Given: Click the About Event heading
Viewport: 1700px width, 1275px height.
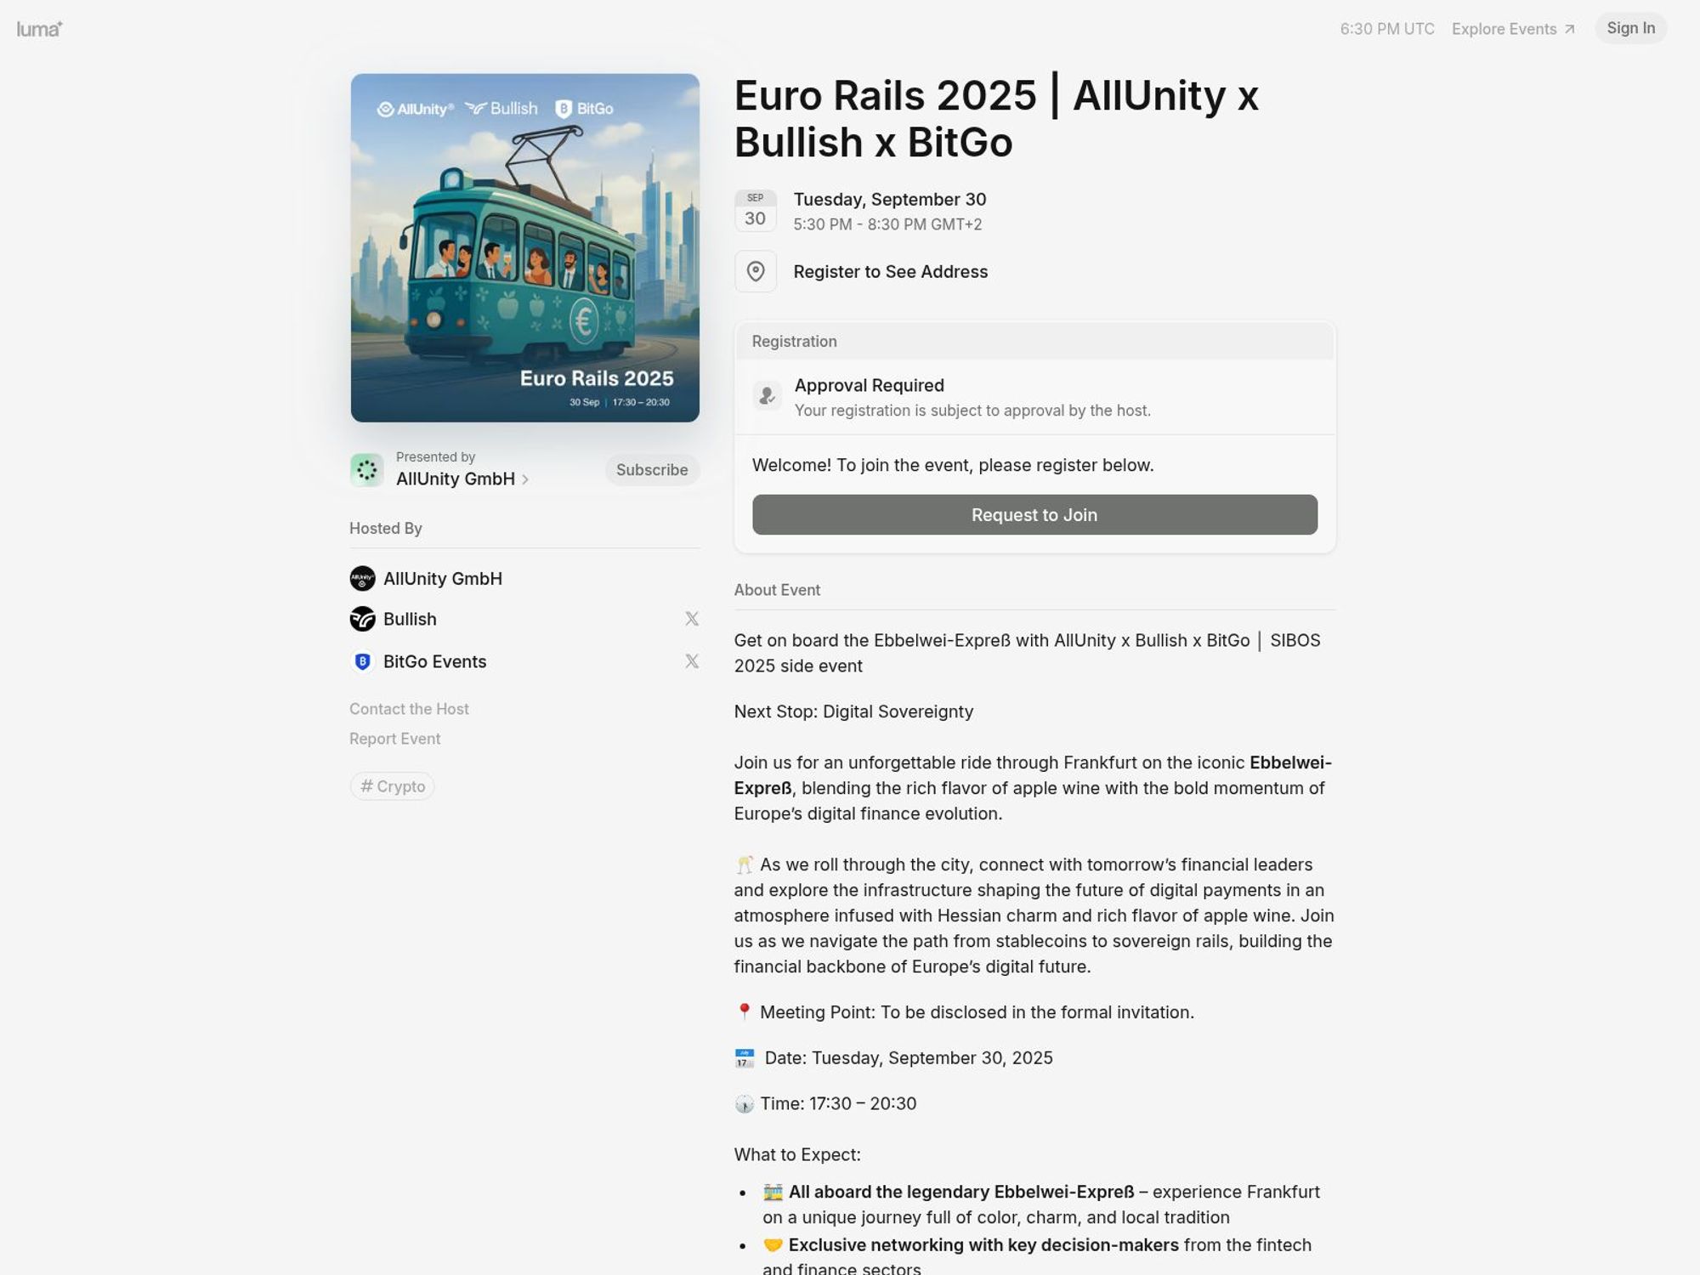Looking at the screenshot, I should 777,590.
